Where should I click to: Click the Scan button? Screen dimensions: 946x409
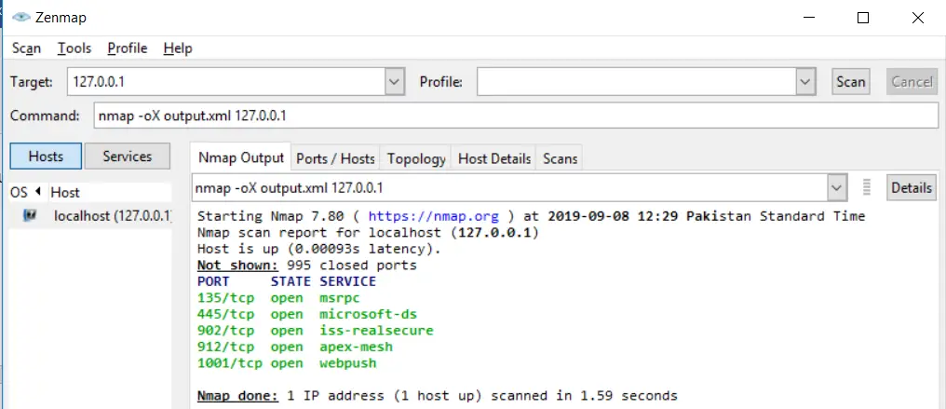point(851,81)
